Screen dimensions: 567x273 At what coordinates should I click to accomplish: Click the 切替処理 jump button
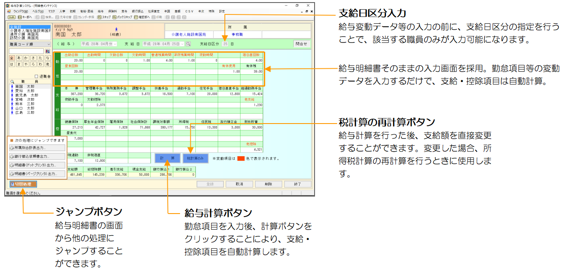point(23,184)
